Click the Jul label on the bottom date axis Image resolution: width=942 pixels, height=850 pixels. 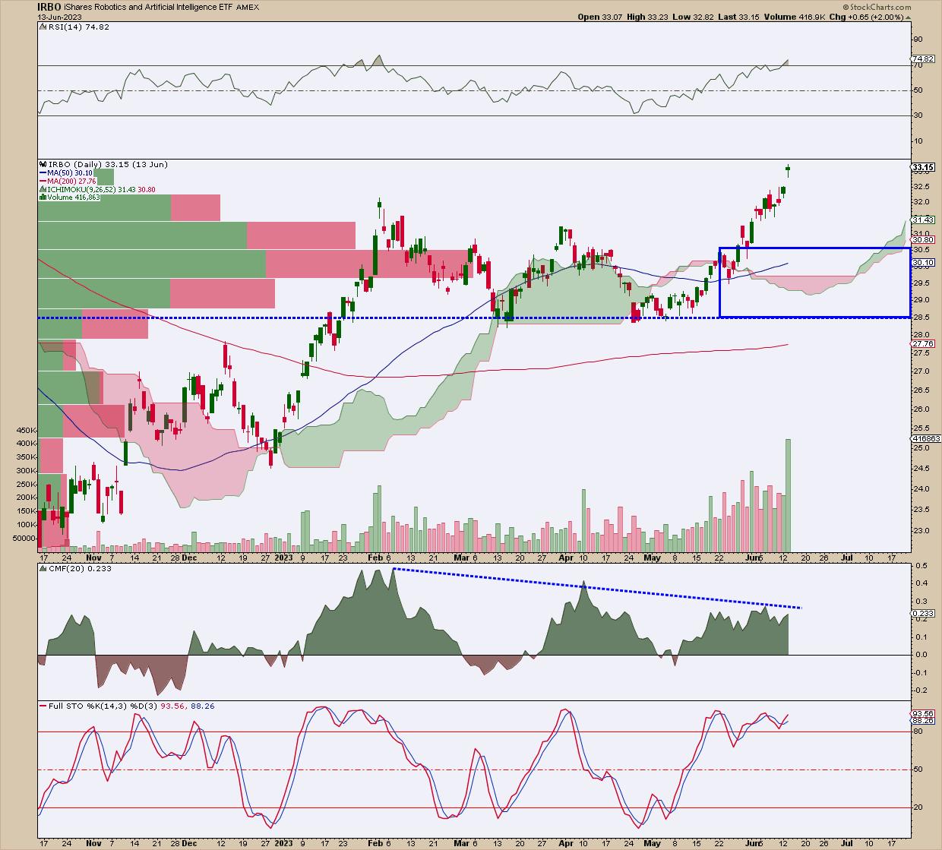(x=846, y=843)
